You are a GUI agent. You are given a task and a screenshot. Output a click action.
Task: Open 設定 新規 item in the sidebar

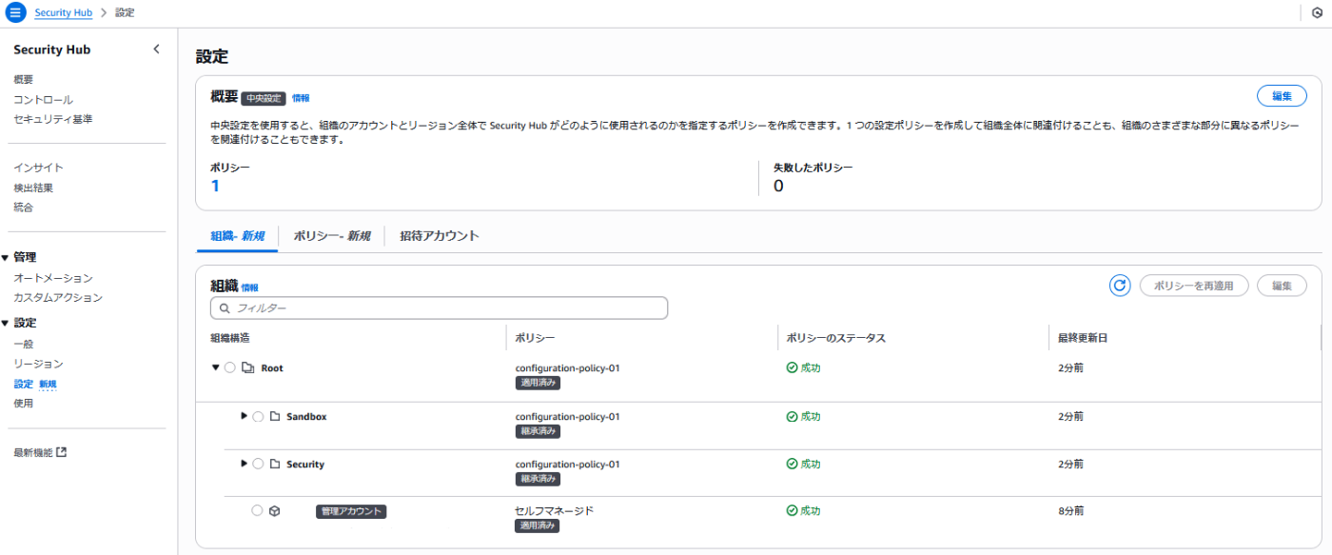pyautogui.click(x=35, y=385)
